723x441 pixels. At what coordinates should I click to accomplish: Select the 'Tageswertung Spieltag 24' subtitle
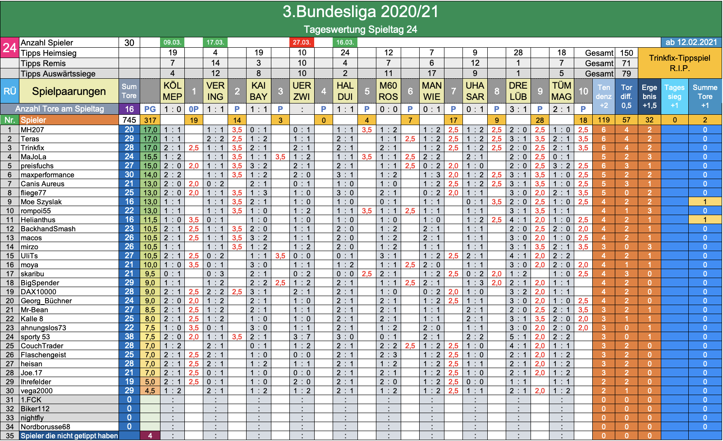361,30
